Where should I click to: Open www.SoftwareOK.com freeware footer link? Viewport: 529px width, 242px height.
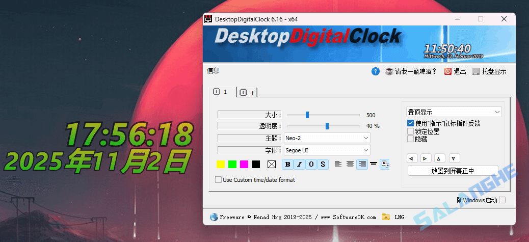point(348,217)
